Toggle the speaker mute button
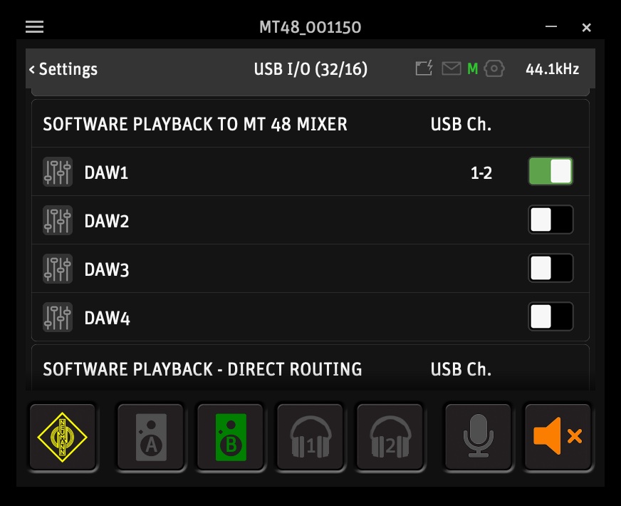The image size is (621, 506). click(558, 436)
